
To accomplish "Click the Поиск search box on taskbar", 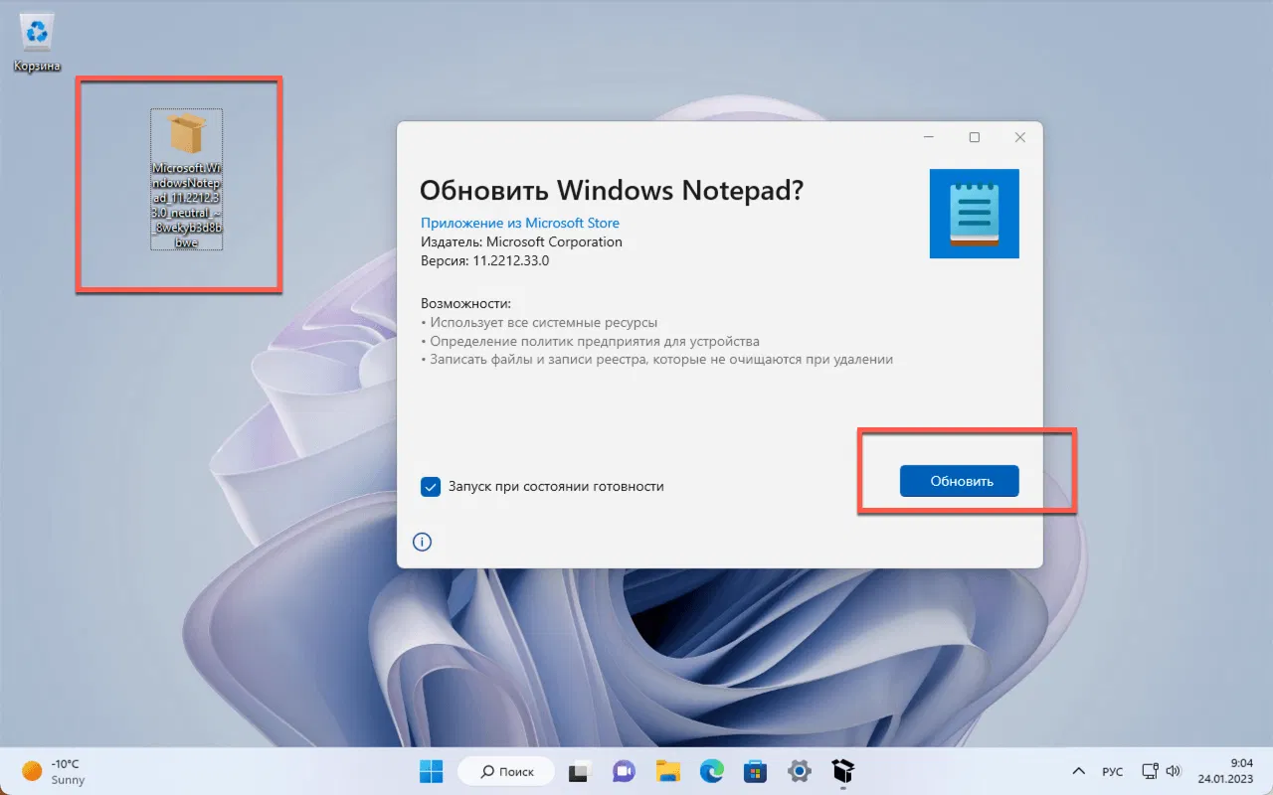I will click(506, 771).
